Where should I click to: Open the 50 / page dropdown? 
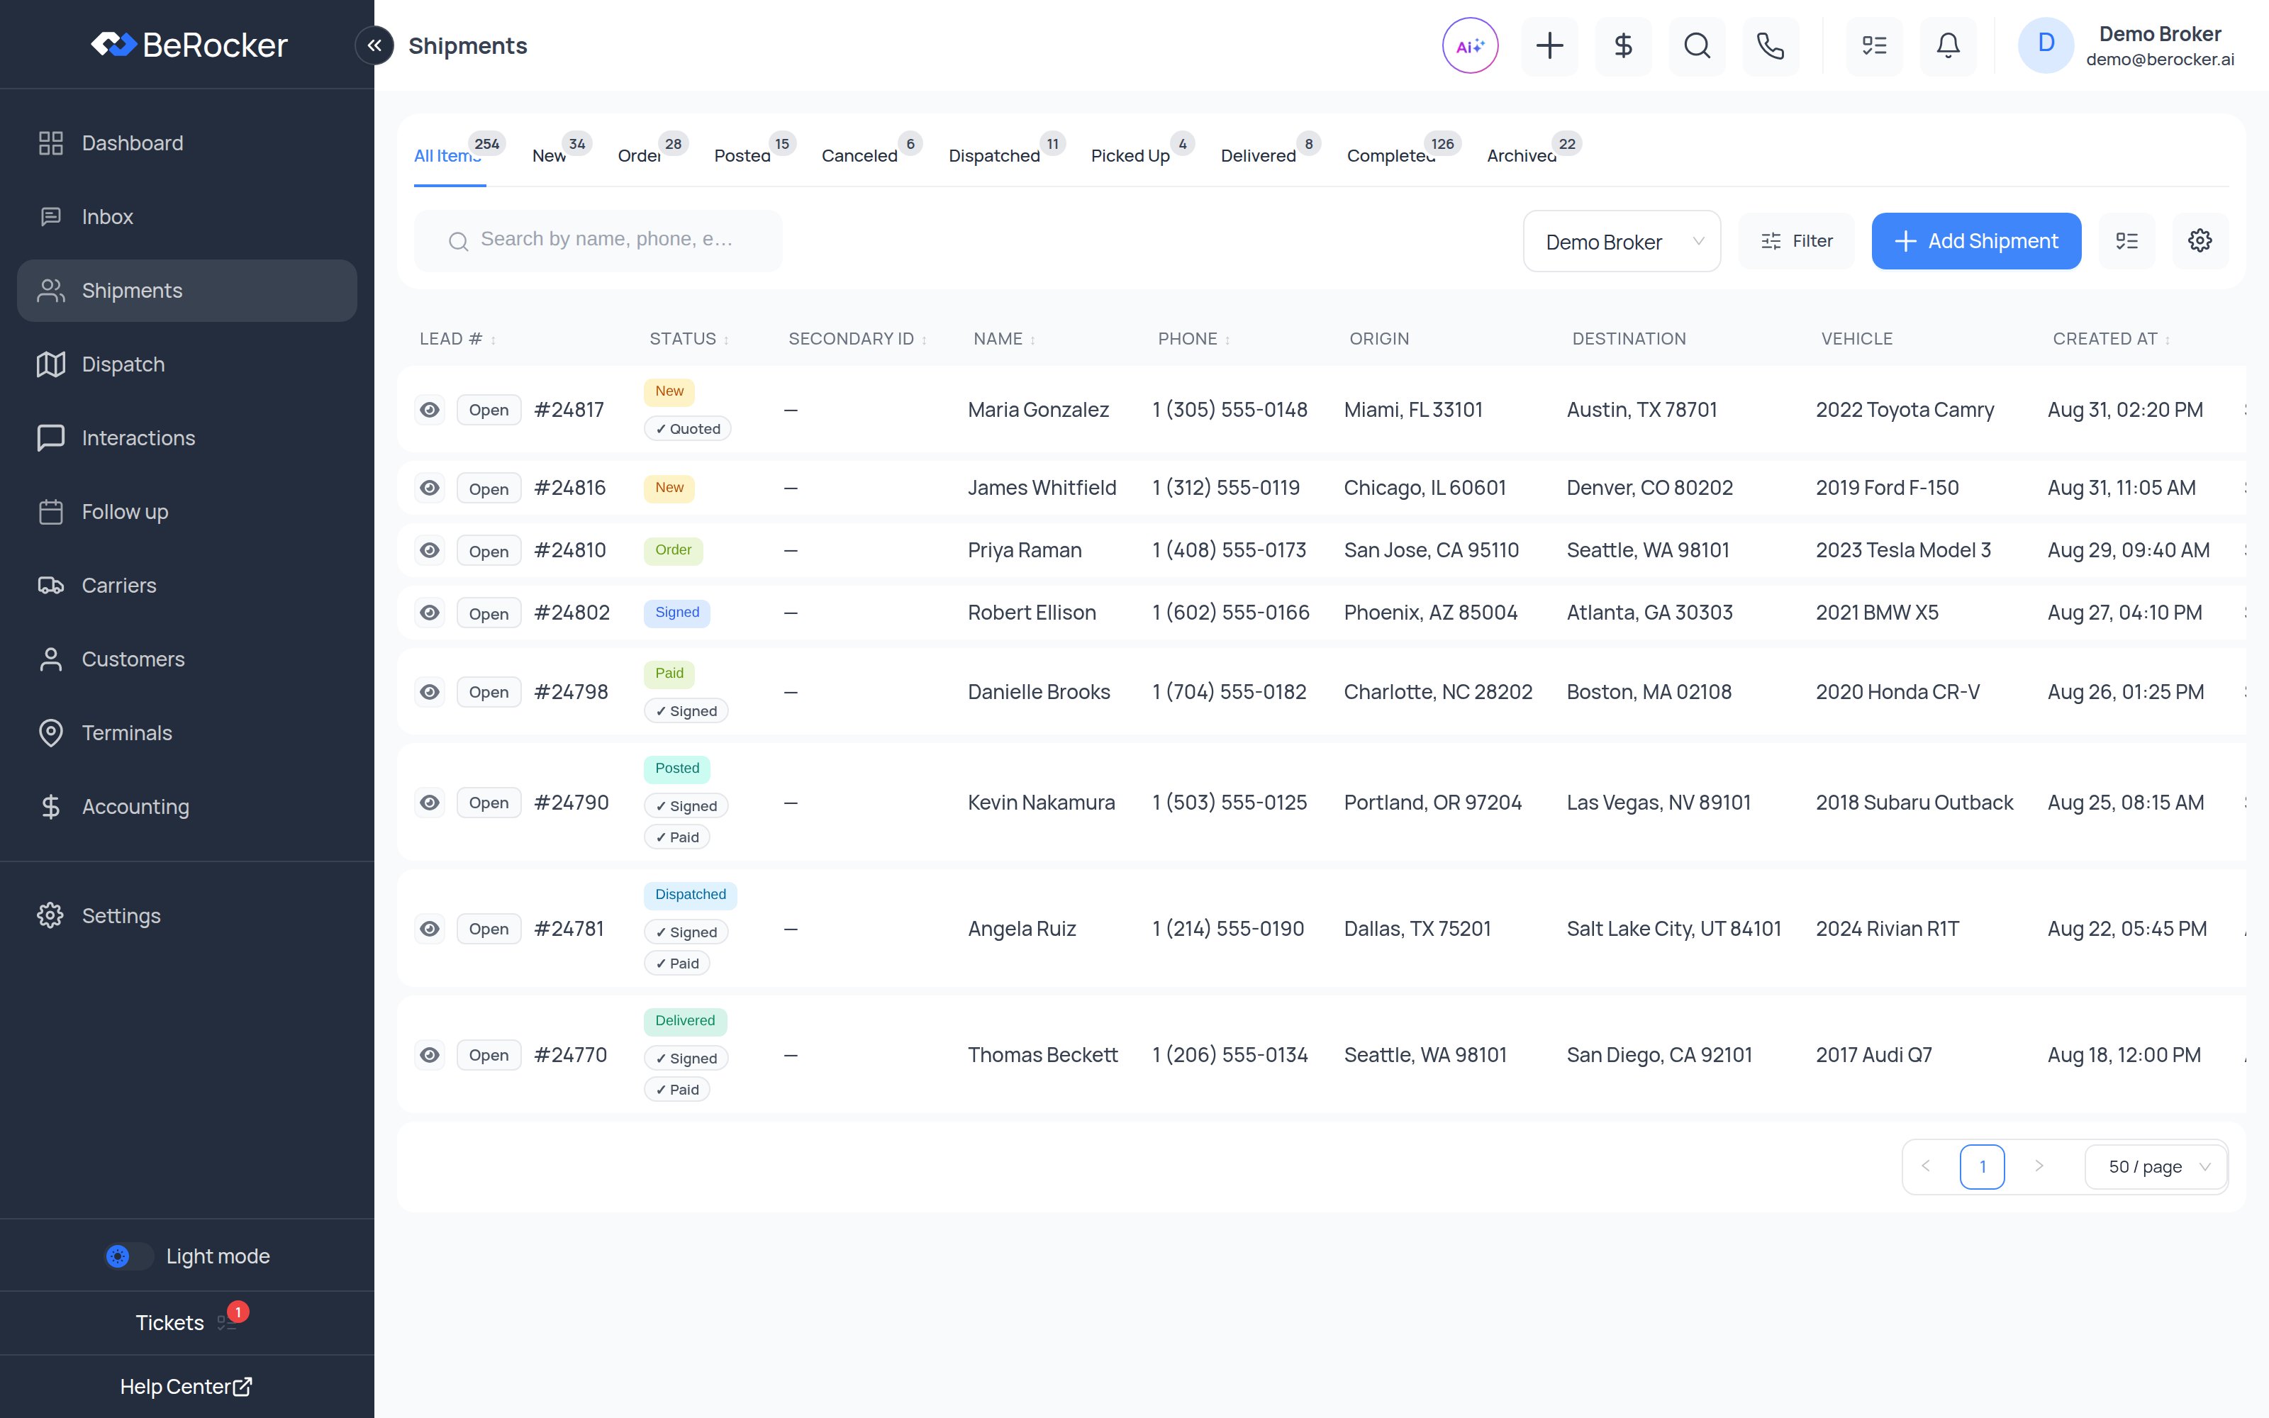click(x=2156, y=1167)
